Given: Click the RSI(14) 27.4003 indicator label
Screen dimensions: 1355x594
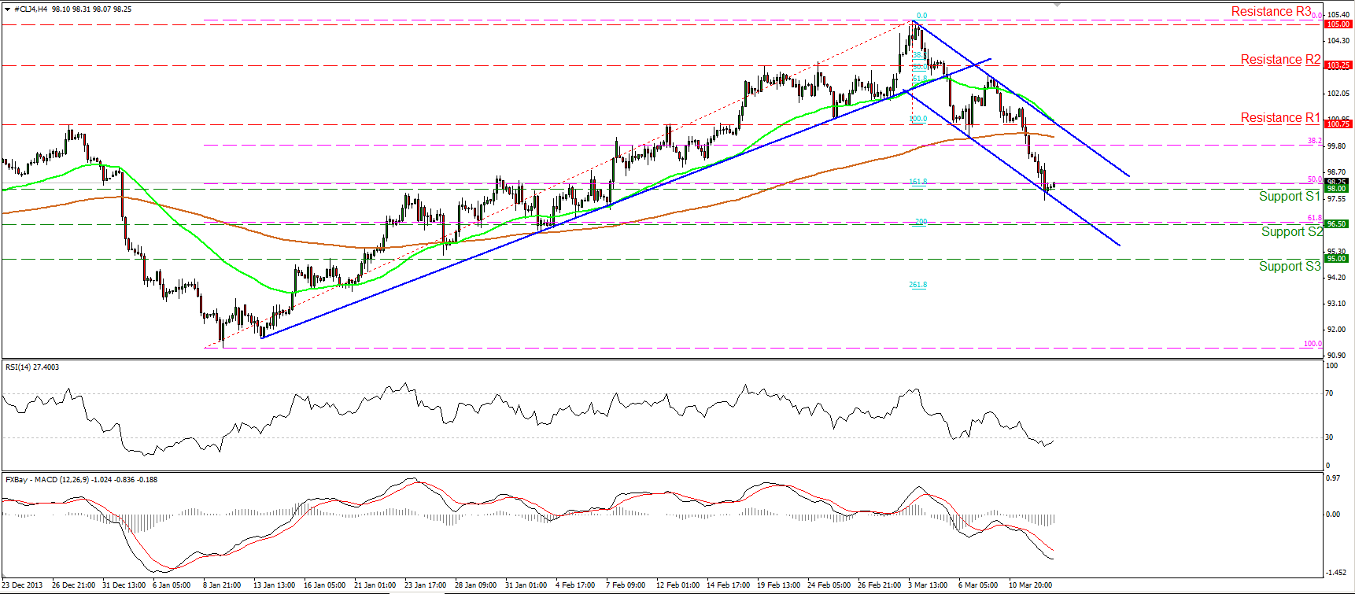Looking at the screenshot, I should [32, 367].
